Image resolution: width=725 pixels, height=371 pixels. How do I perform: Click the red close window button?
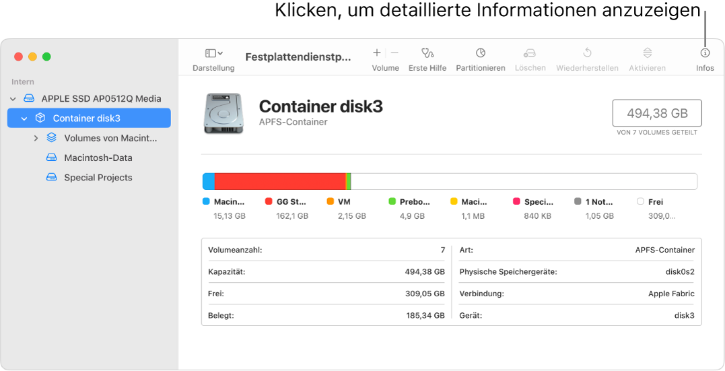(18, 57)
